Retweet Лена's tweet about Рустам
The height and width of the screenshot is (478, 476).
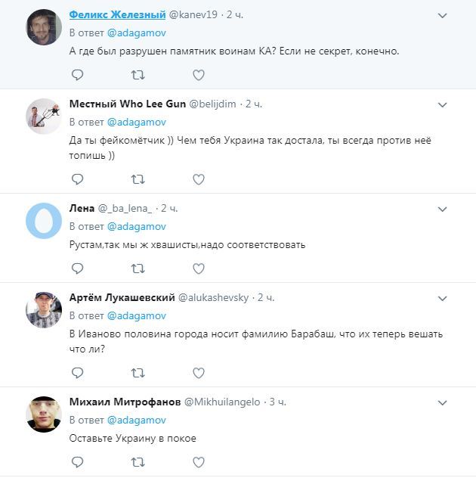(x=138, y=268)
